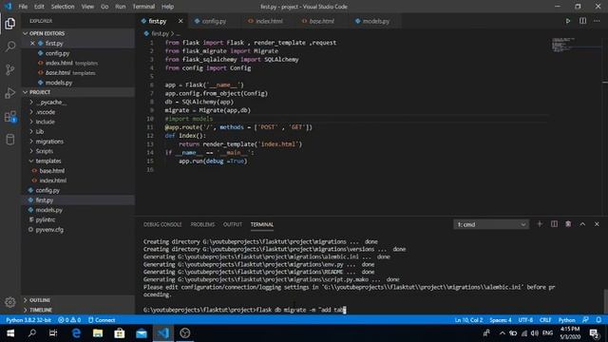Viewport: 608px width, 342px height.
Task: Switch to the models.py editor tab
Action: click(376, 21)
